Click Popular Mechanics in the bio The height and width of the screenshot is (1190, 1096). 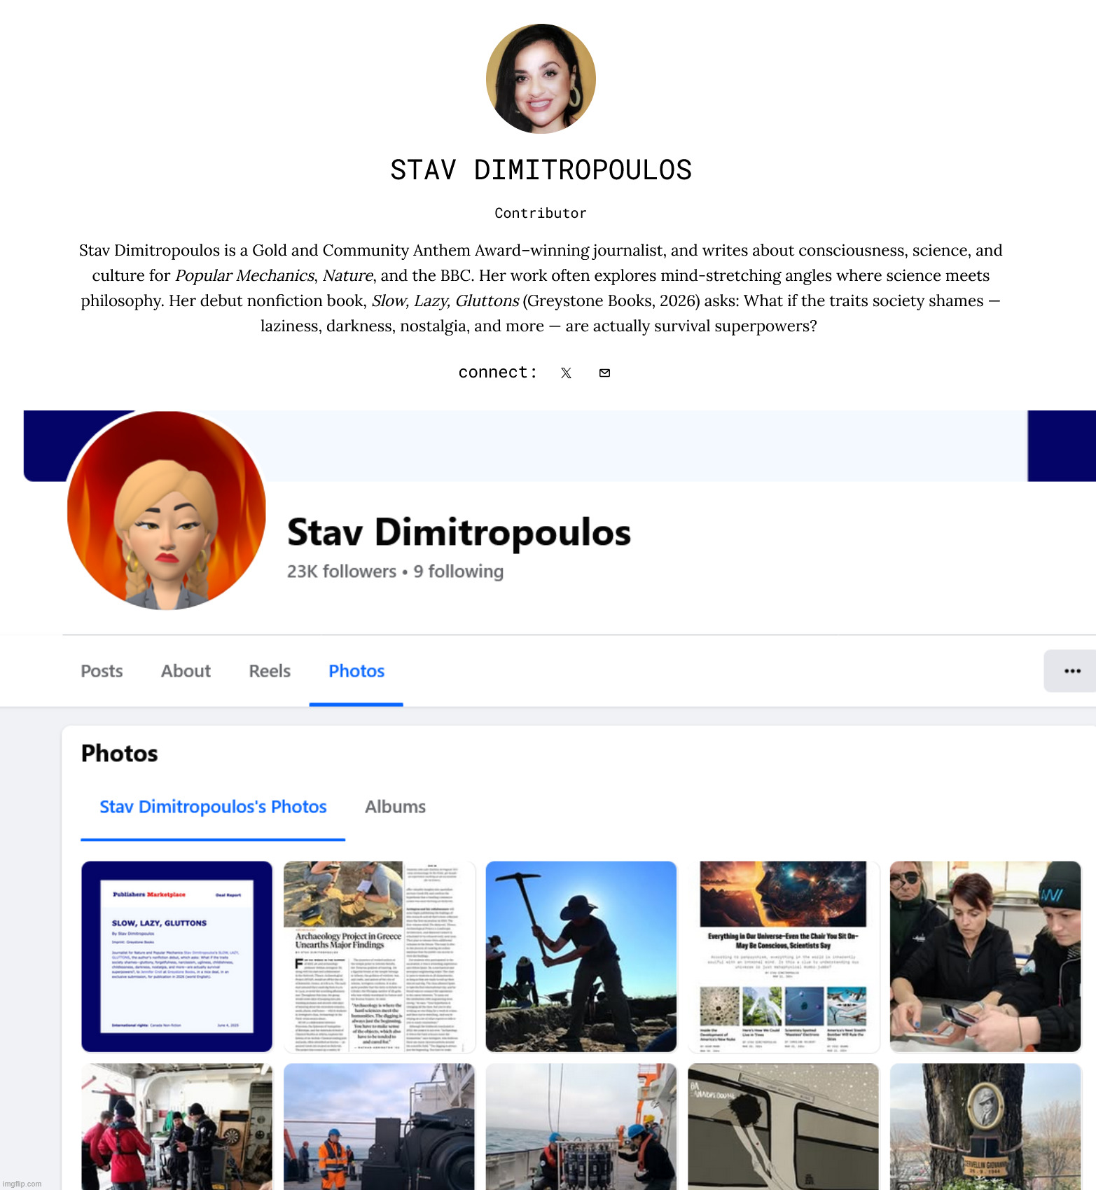244,275
